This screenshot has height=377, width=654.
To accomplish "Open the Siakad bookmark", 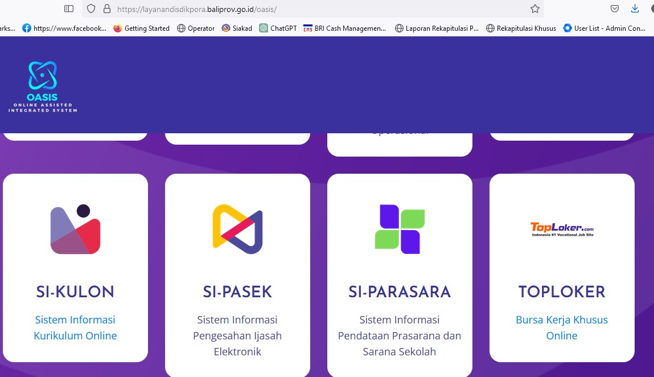I will click(237, 28).
